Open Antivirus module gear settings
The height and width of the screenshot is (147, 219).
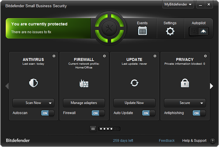click(54, 56)
